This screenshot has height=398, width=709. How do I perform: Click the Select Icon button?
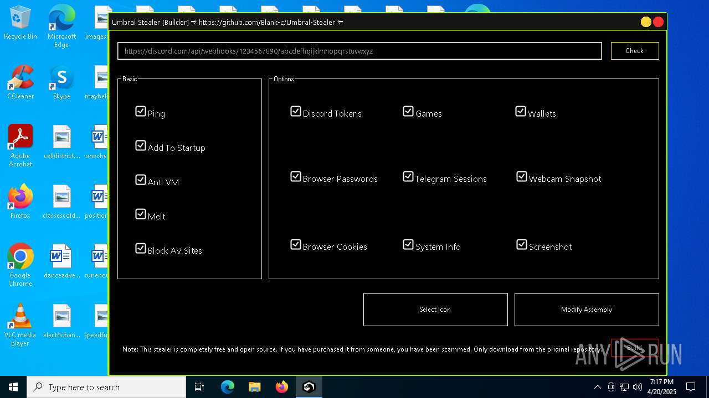435,310
